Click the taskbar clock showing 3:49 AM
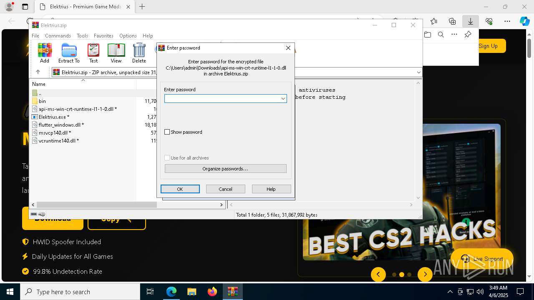The width and height of the screenshot is (534, 300). tap(498, 291)
